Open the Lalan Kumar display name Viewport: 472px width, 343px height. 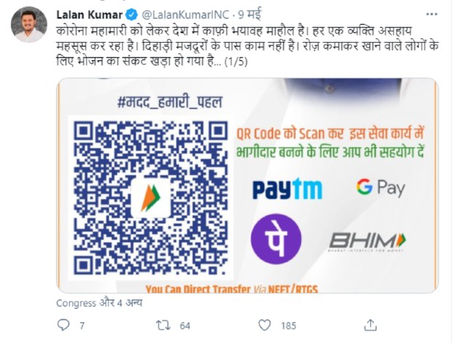89,15
